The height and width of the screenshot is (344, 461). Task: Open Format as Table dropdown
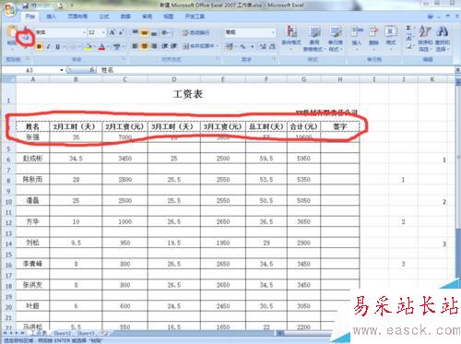pos(314,38)
